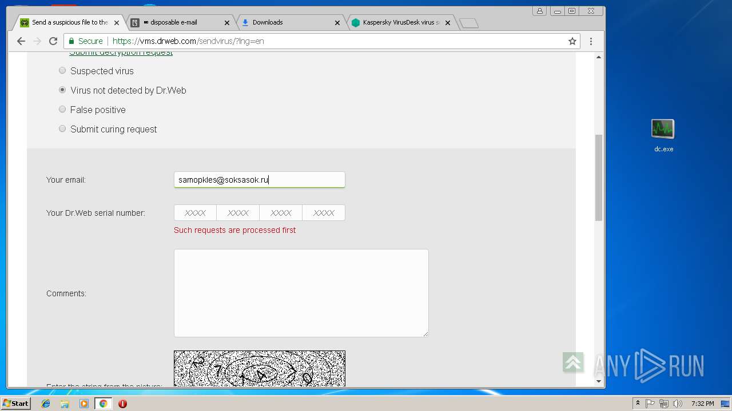Show hidden system tray icons

tap(638, 404)
